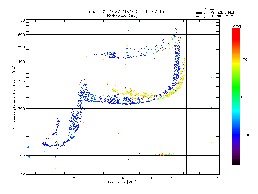Click the x-axis tick label "2"
The height and width of the screenshot is (194, 258).
coord(74,178)
